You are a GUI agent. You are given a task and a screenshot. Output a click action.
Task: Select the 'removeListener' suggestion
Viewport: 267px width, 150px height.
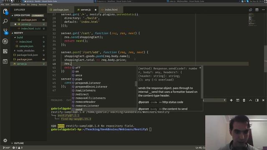tap(104, 106)
